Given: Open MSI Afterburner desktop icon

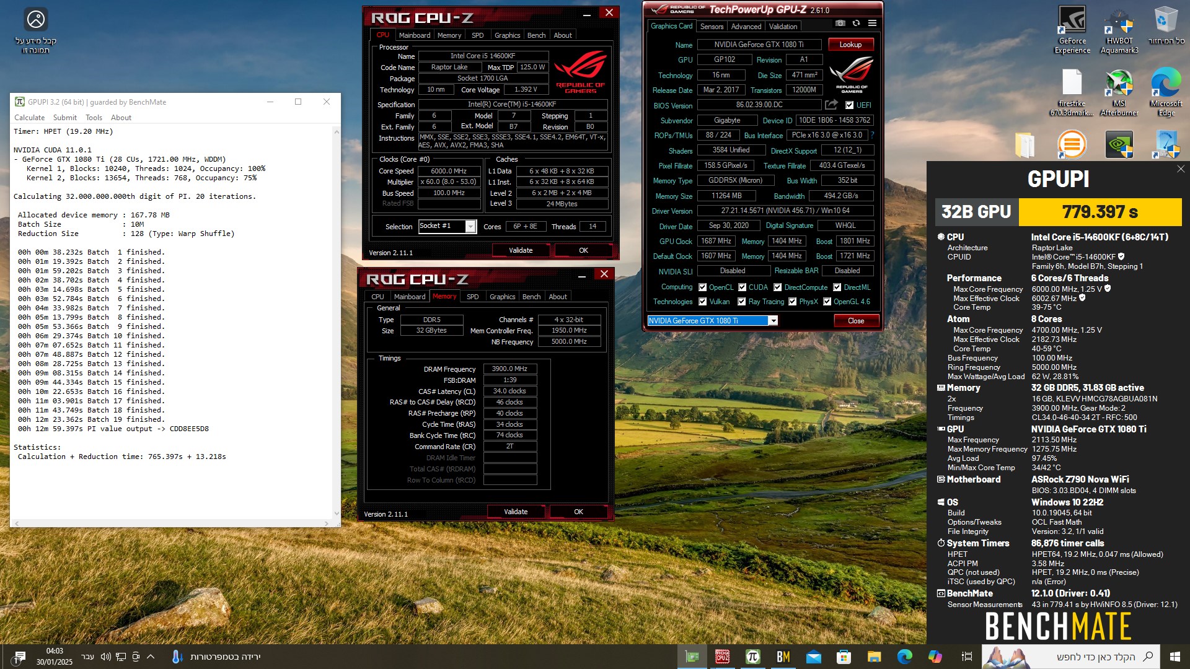Looking at the screenshot, I should 1119,92.
